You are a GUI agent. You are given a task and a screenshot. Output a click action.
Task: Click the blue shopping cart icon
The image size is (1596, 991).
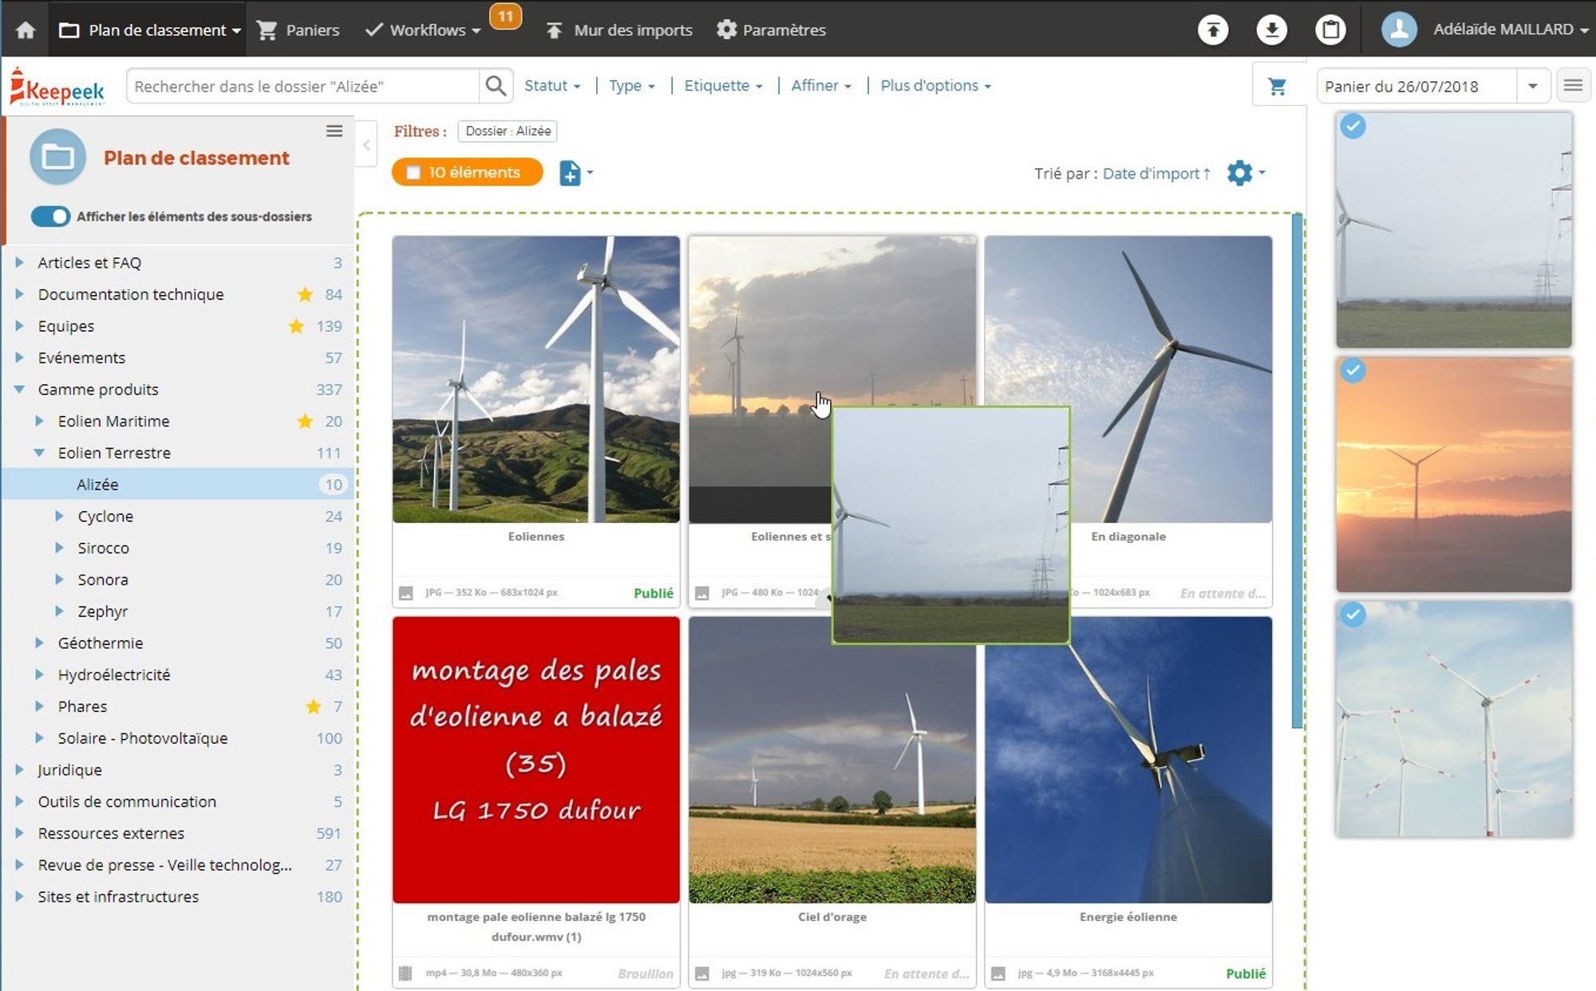(1278, 86)
